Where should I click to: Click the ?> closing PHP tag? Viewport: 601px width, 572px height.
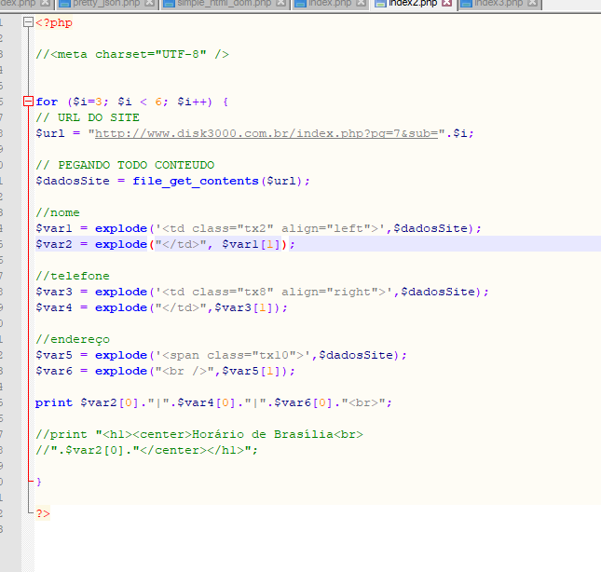tap(43, 513)
